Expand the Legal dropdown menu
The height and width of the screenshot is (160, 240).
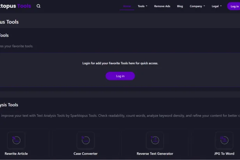click(x=216, y=6)
